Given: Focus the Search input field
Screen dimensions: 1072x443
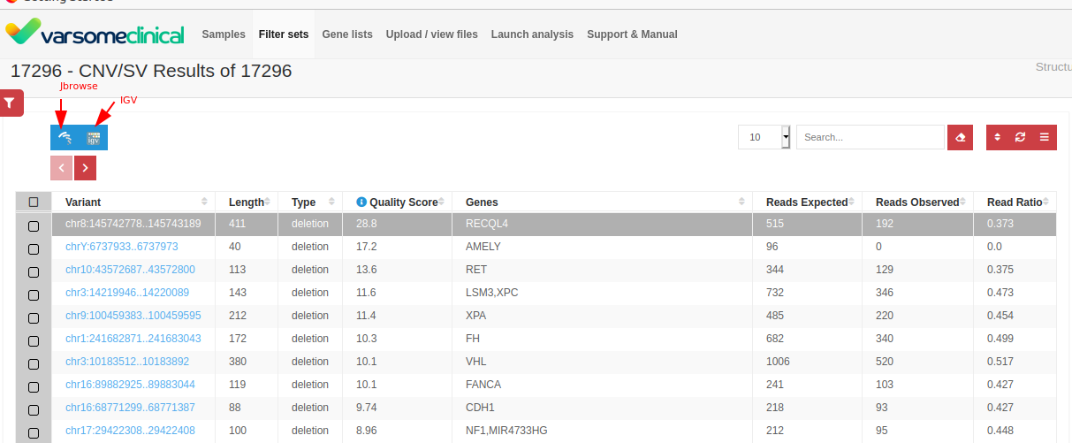Looking at the screenshot, I should pos(871,137).
